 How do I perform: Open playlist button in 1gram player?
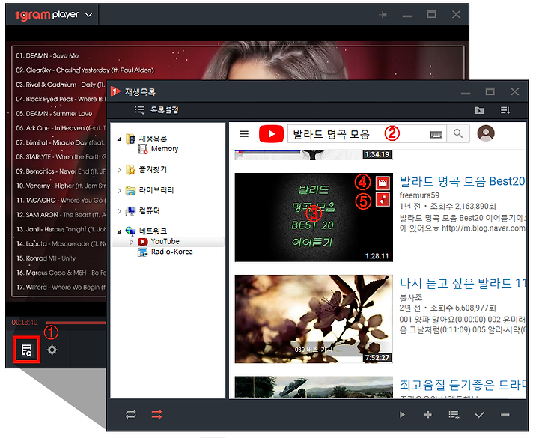tap(26, 350)
